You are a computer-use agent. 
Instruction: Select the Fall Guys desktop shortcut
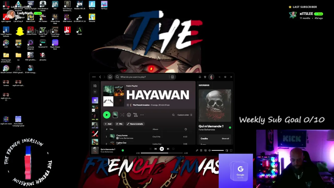pyautogui.click(x=104, y=5)
